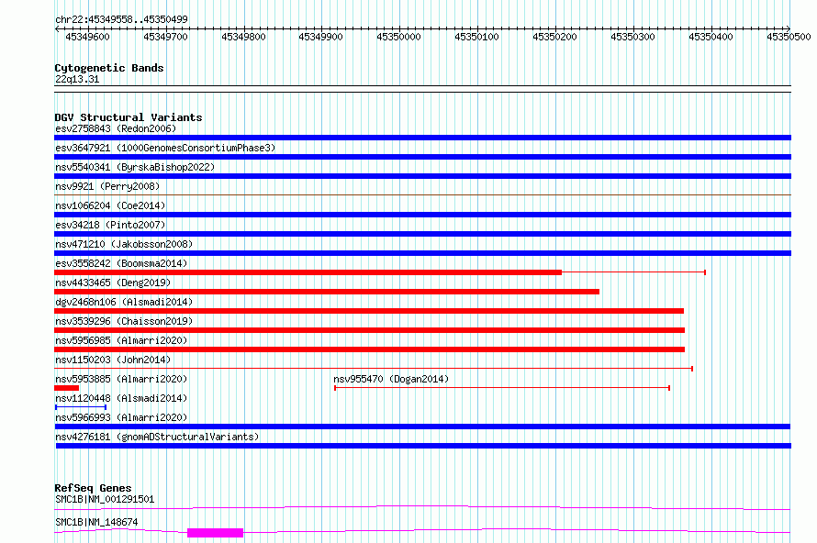Click ruler tick labeled 45349800
This screenshot has width=817, height=543.
pos(243,37)
